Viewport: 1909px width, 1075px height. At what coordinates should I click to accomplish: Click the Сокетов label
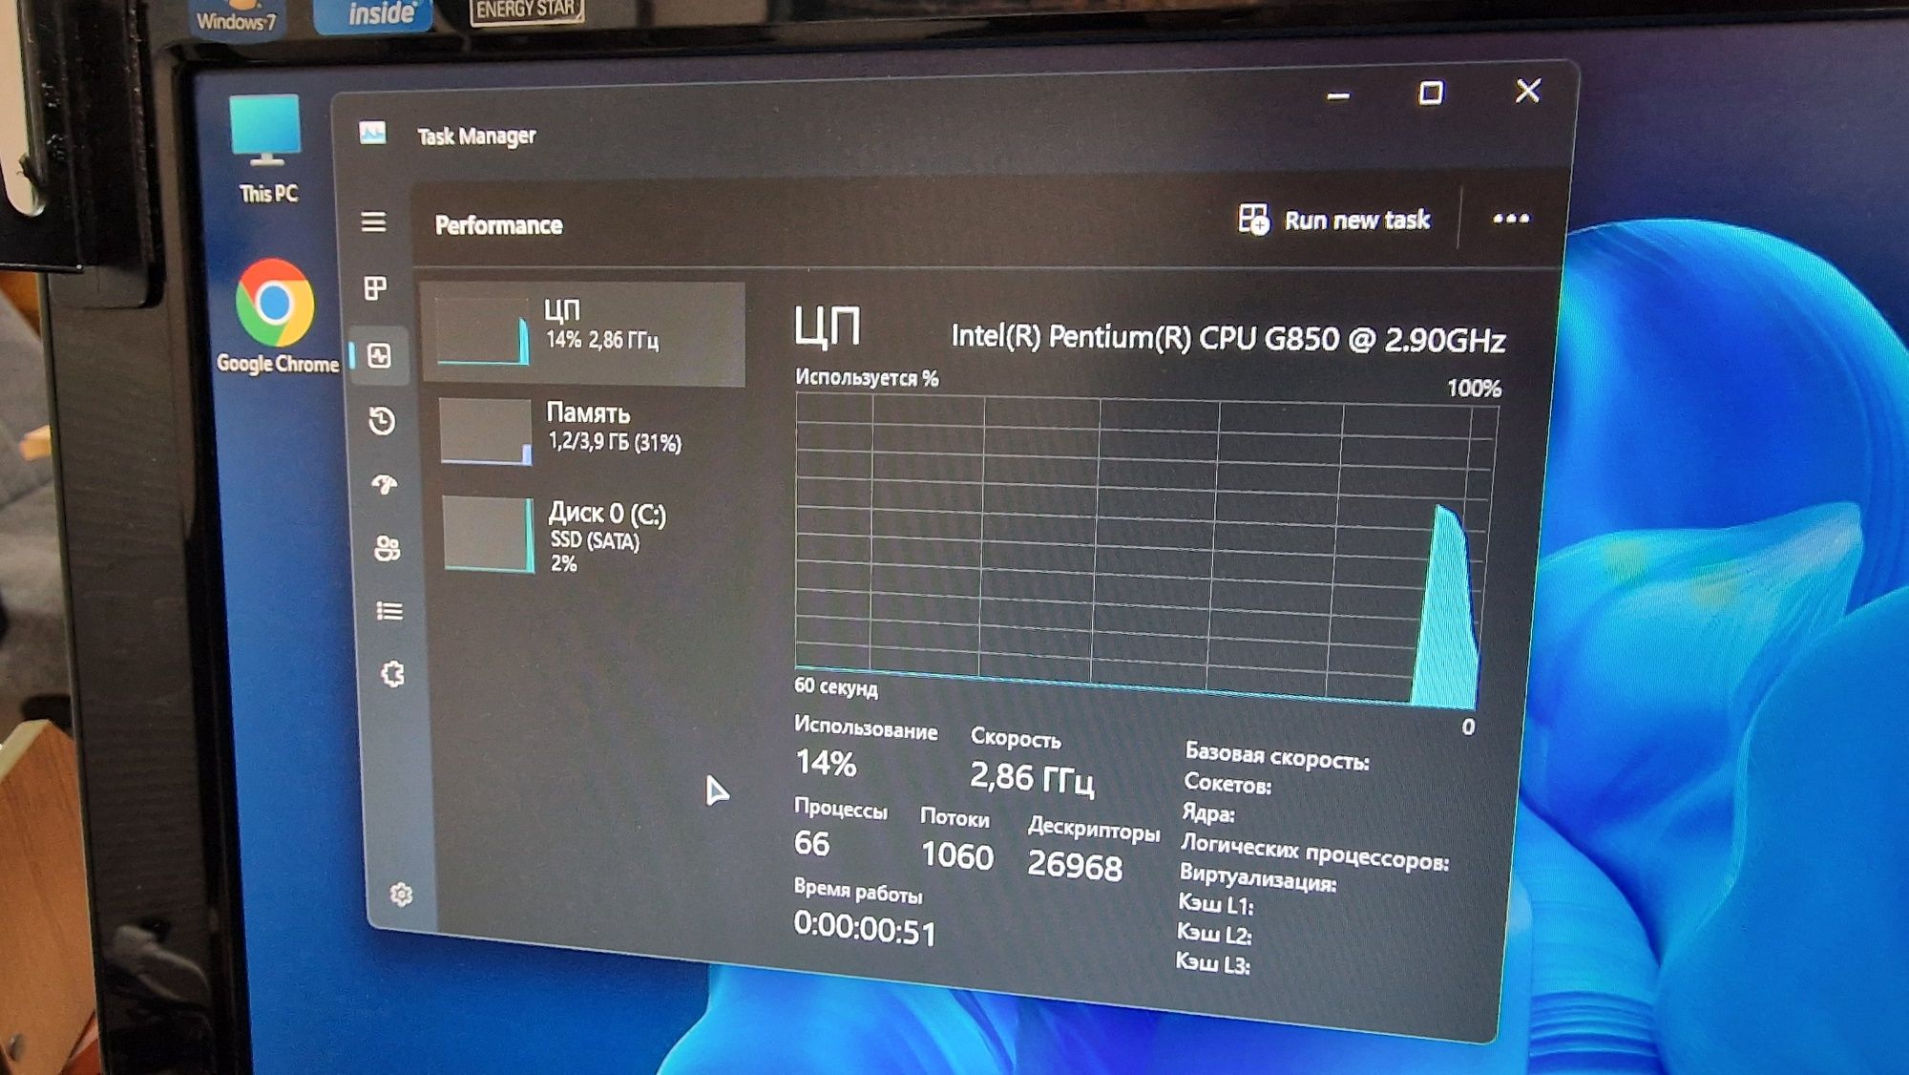pyautogui.click(x=1227, y=784)
